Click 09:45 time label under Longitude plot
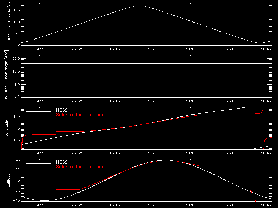This screenshot has width=278, height=208. tap(115, 153)
